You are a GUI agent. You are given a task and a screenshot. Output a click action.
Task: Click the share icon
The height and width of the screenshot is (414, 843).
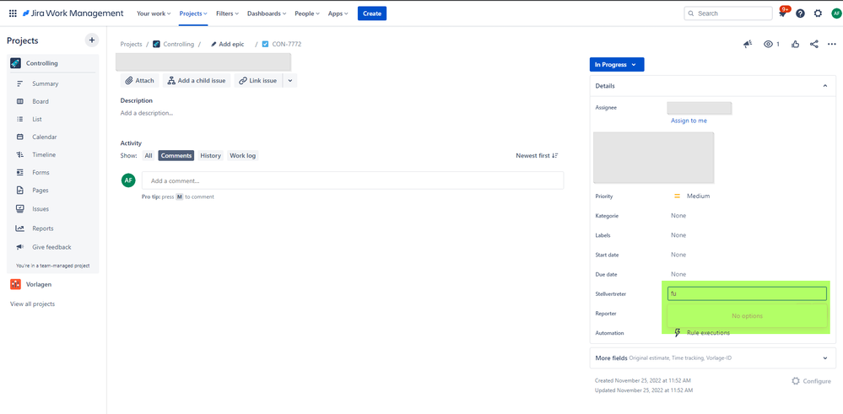pos(814,44)
